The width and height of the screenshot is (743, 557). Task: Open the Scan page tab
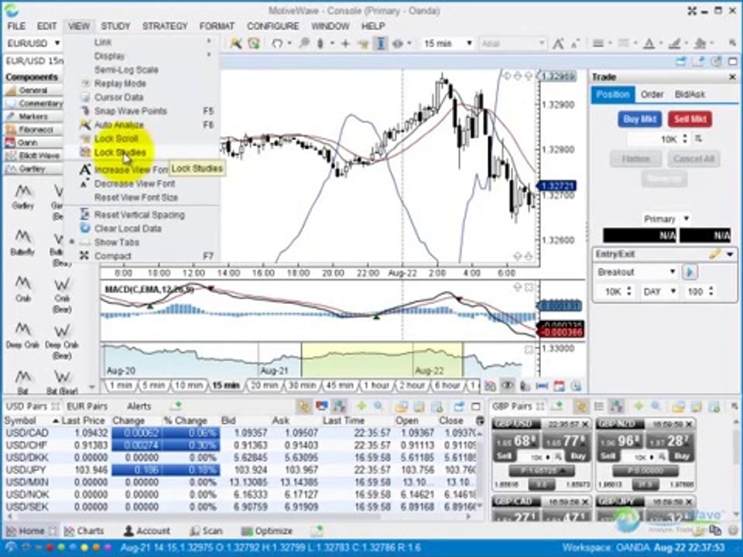point(206,531)
